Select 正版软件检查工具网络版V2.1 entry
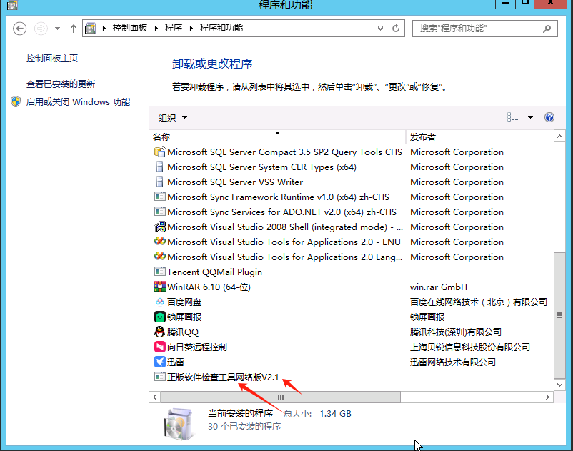Screen dimensions: 573x451 (x=223, y=377)
